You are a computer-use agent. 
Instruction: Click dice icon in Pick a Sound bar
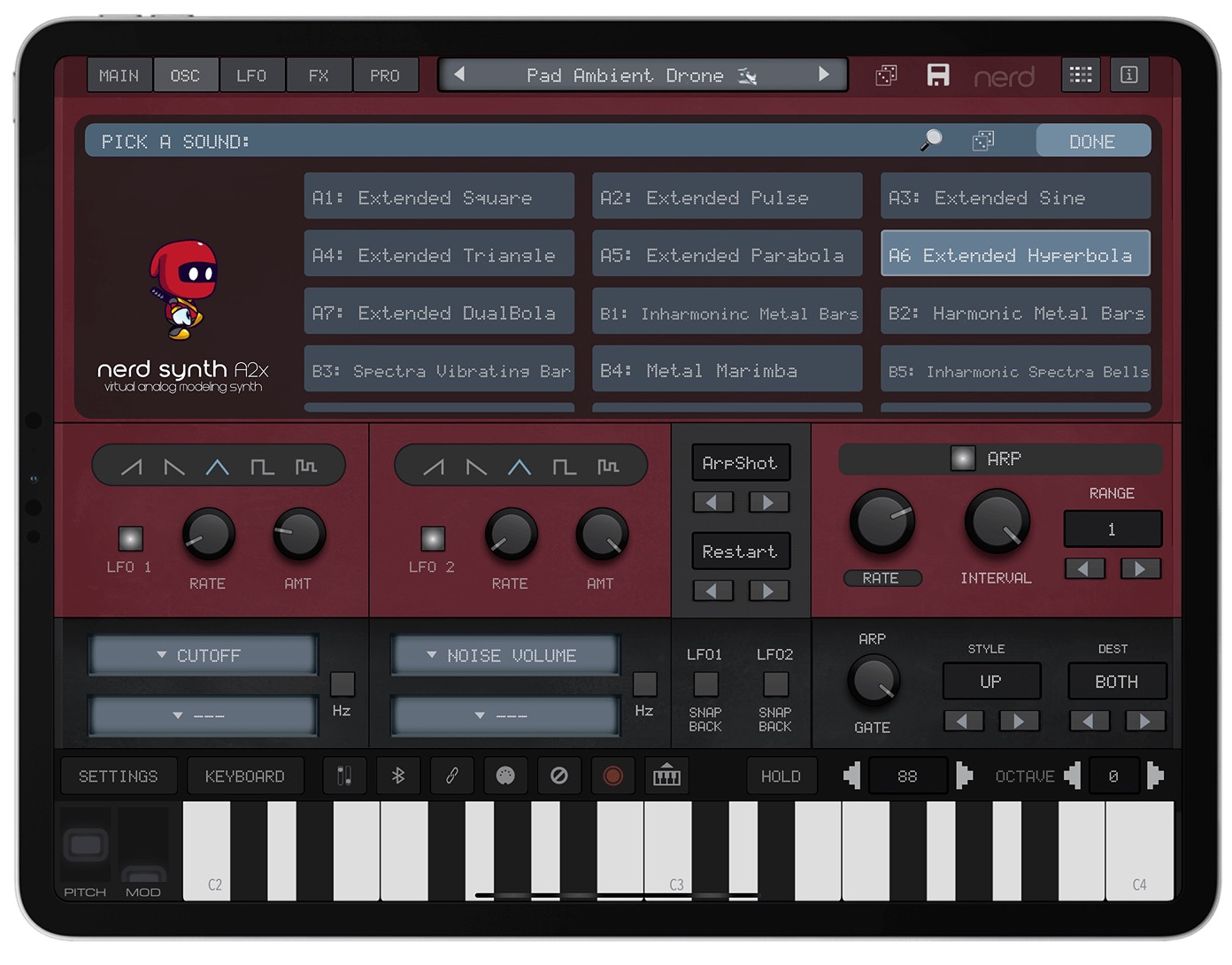click(982, 140)
